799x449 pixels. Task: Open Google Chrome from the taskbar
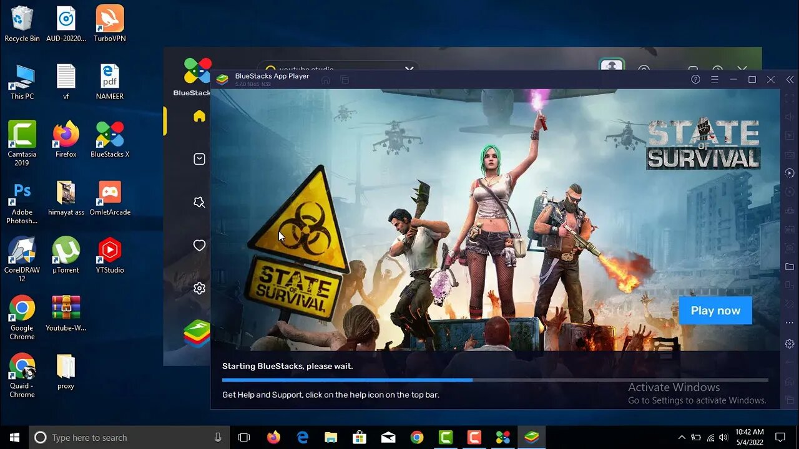pyautogui.click(x=417, y=438)
